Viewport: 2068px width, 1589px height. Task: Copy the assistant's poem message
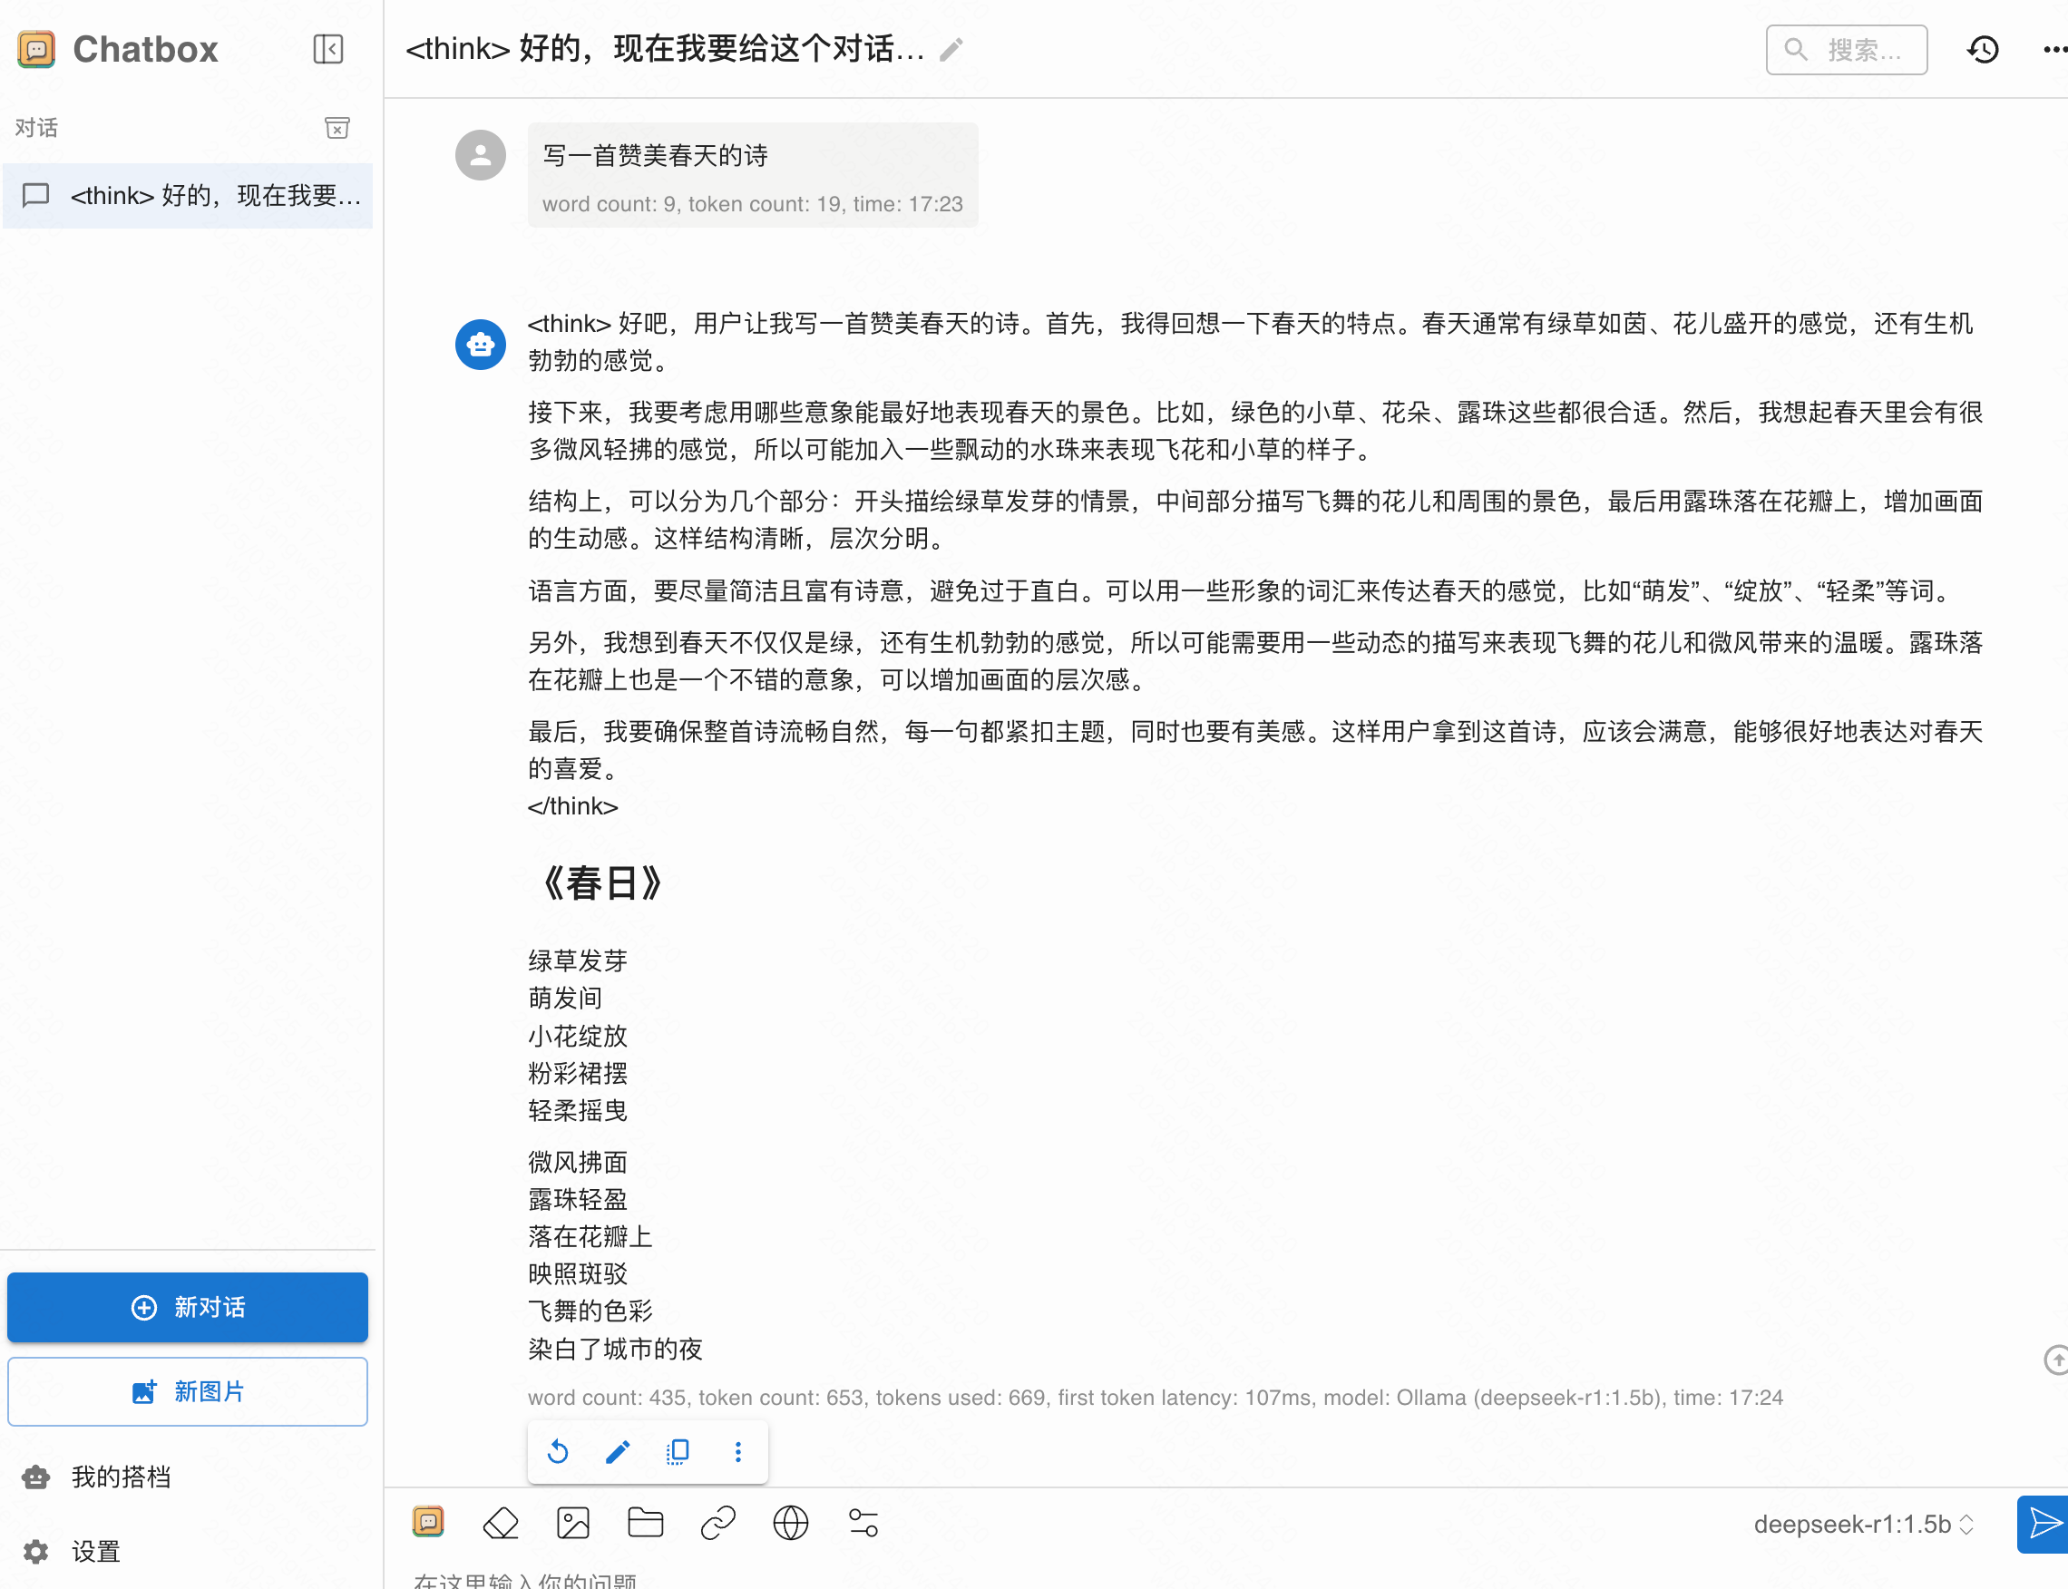click(678, 1451)
